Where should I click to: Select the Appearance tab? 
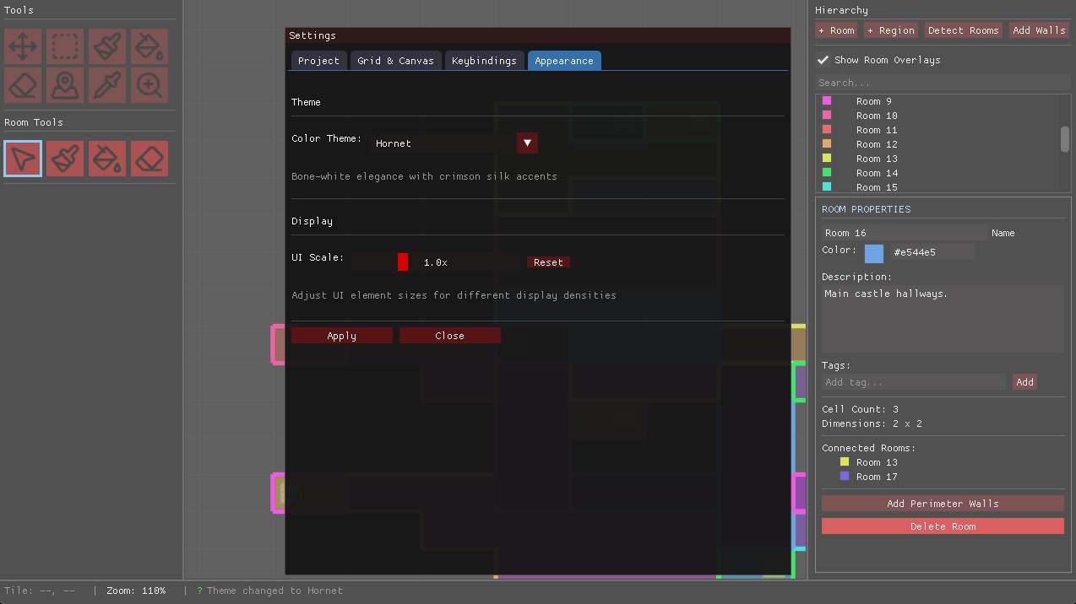[564, 61]
